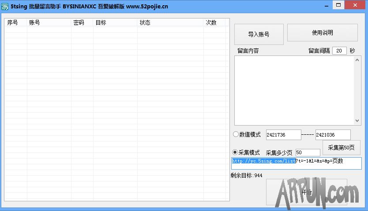Open the 使用说明 instructions button
Image resolution: width=368 pixels, height=211 pixels.
(x=323, y=33)
